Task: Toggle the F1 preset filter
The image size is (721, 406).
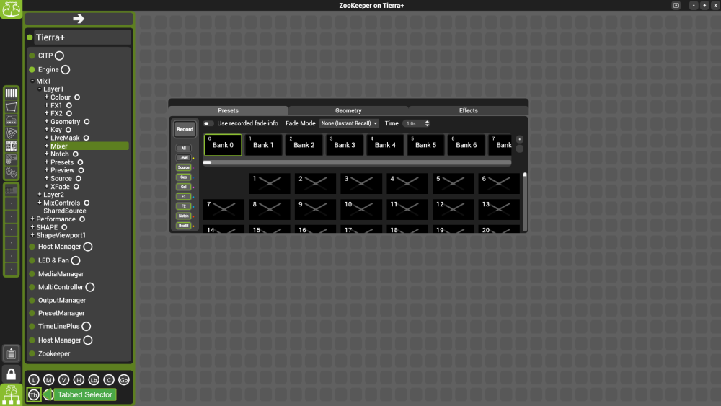Action: pyautogui.click(x=183, y=197)
